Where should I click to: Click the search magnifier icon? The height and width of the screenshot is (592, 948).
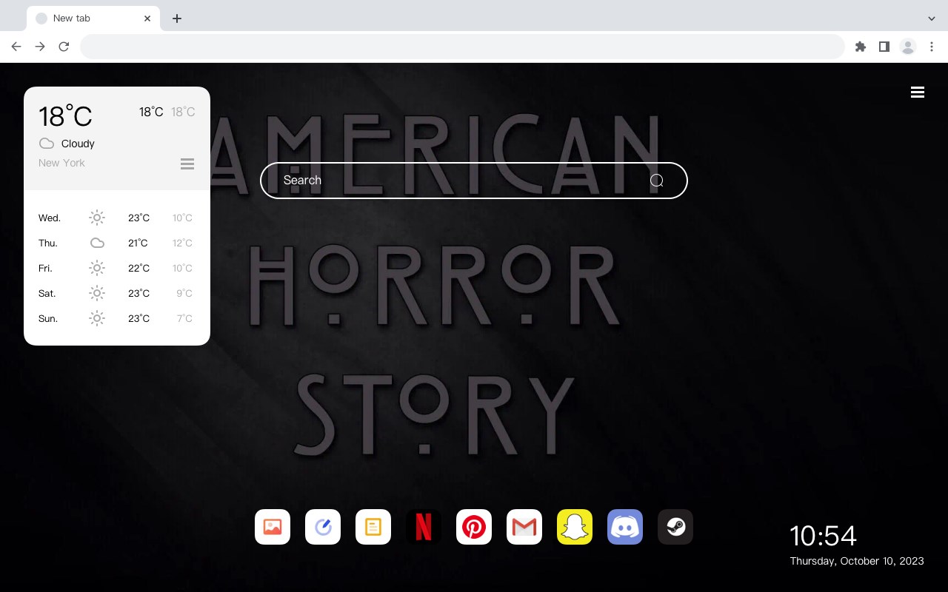(x=657, y=181)
